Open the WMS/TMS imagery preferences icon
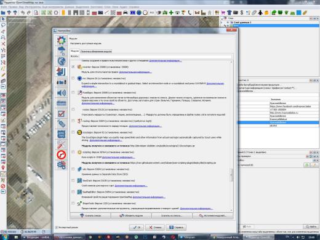The height and width of the screenshot is (240, 320). click(62, 134)
